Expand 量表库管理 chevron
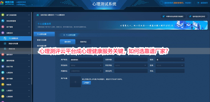This screenshot has height=102, width=210. [x=29, y=61]
